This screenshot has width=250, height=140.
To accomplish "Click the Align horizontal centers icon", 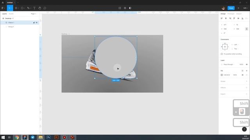I will click(226, 18).
